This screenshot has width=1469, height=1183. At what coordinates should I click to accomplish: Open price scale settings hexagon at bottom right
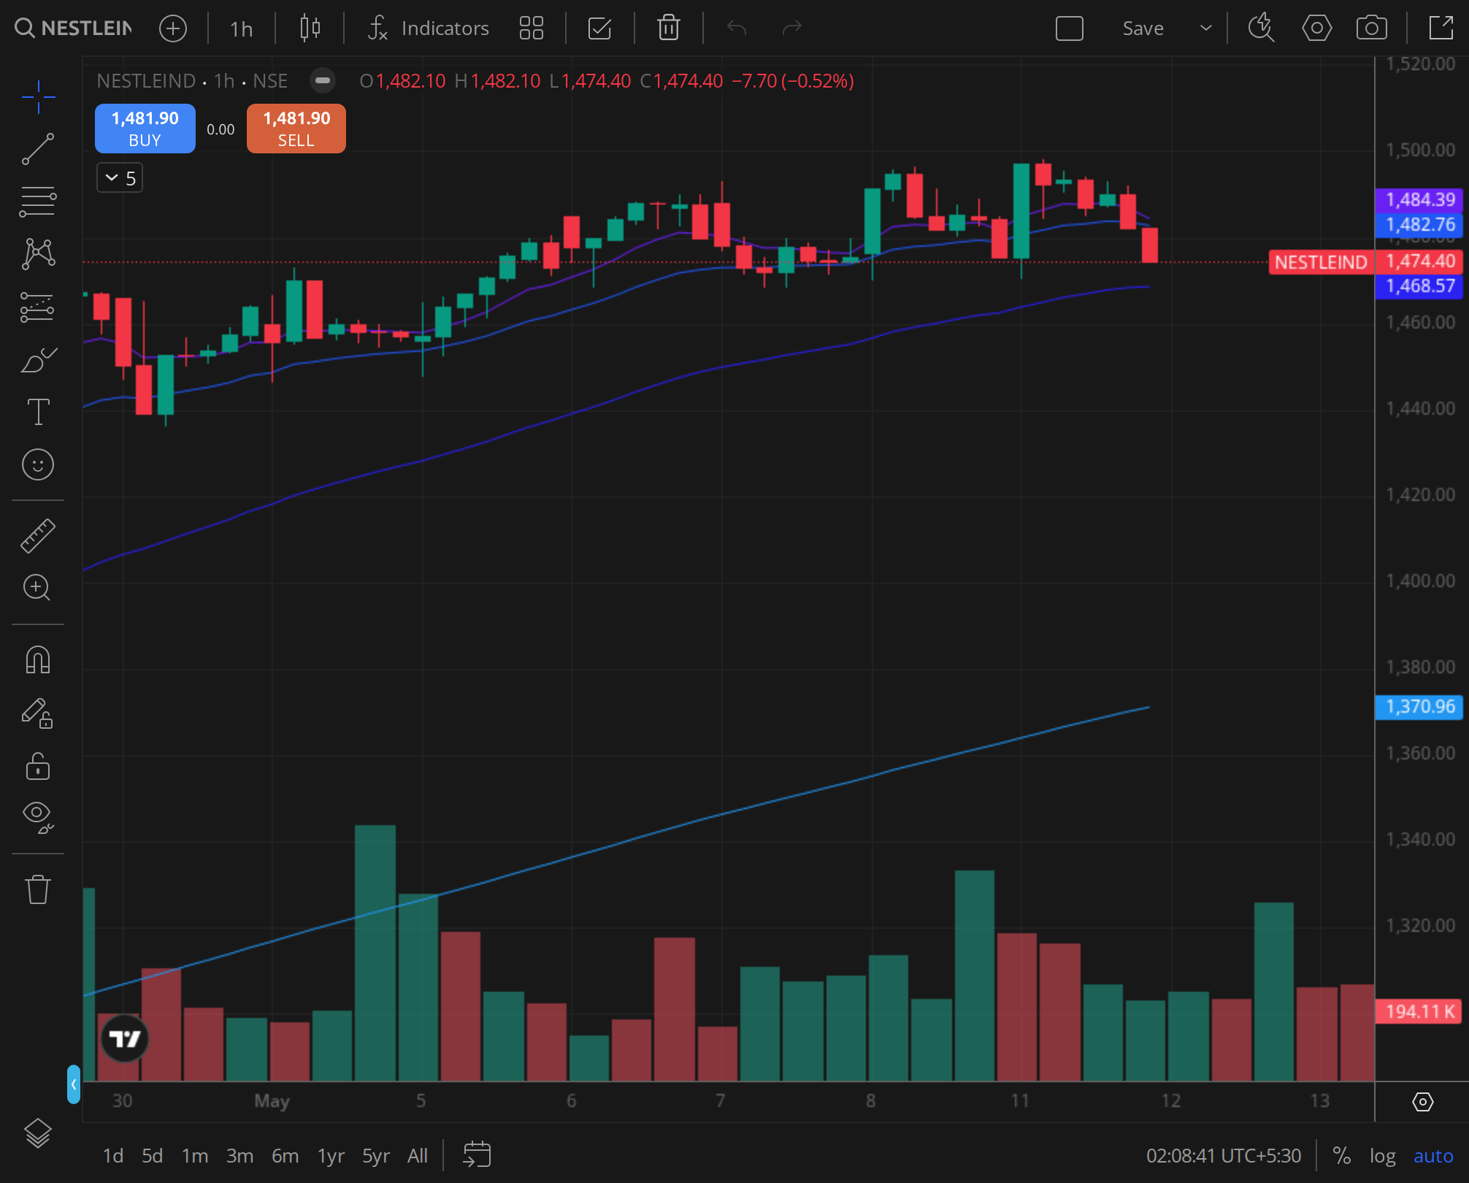click(x=1422, y=1101)
